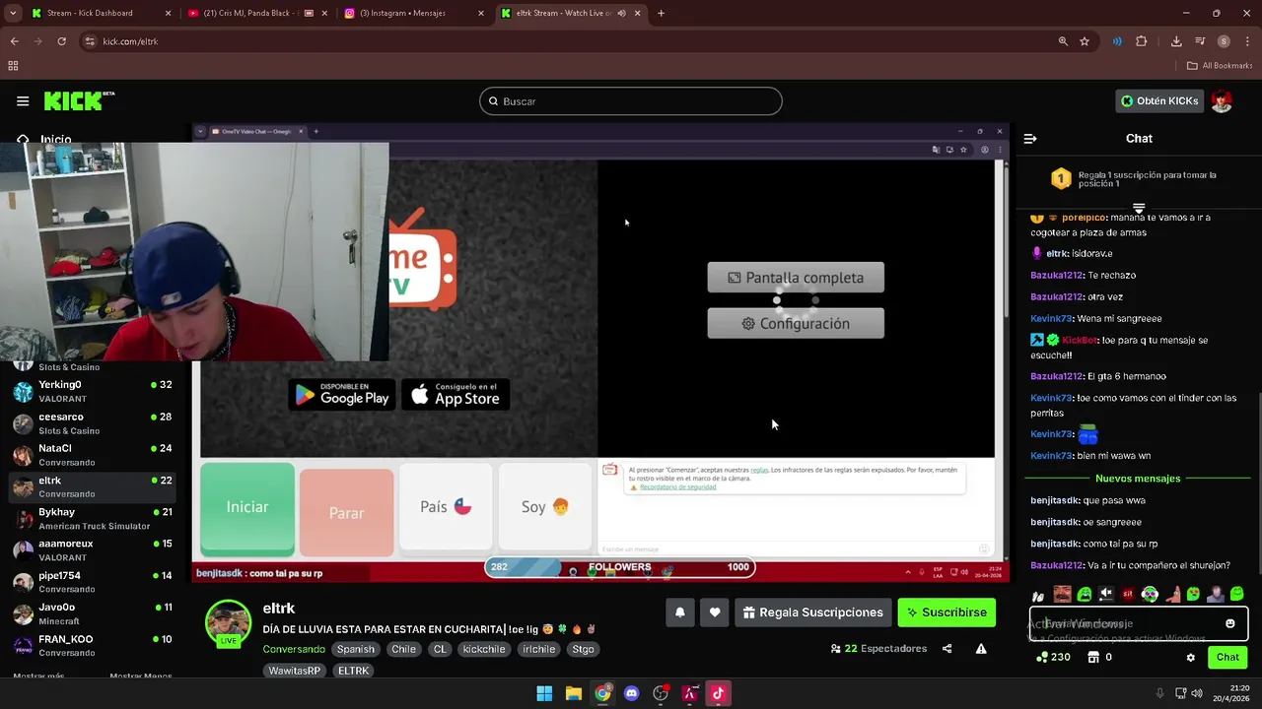Open the browser extensions puzzle icon

click(1142, 41)
